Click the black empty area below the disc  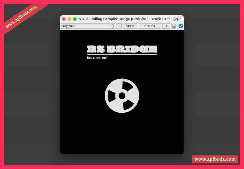tap(122, 133)
